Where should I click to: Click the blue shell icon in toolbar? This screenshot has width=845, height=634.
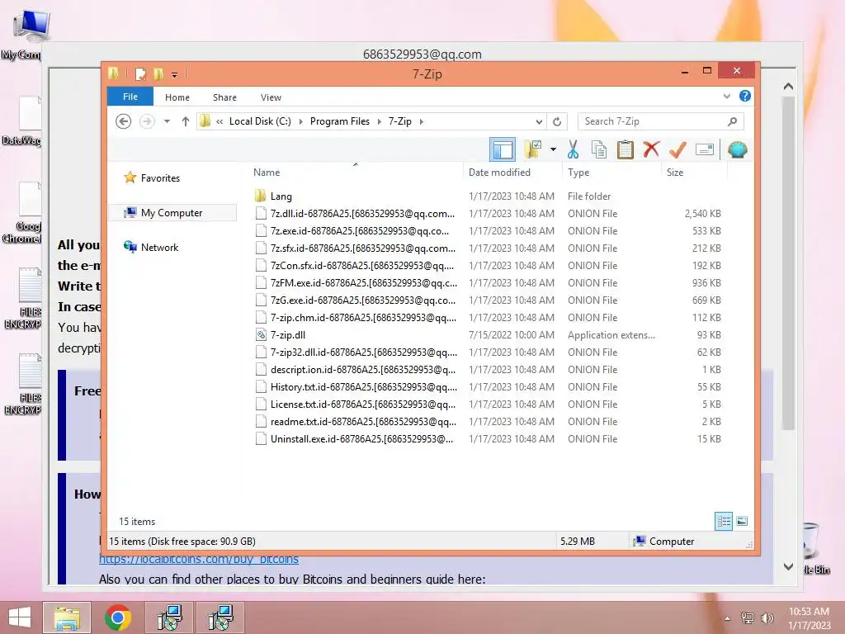tap(737, 149)
